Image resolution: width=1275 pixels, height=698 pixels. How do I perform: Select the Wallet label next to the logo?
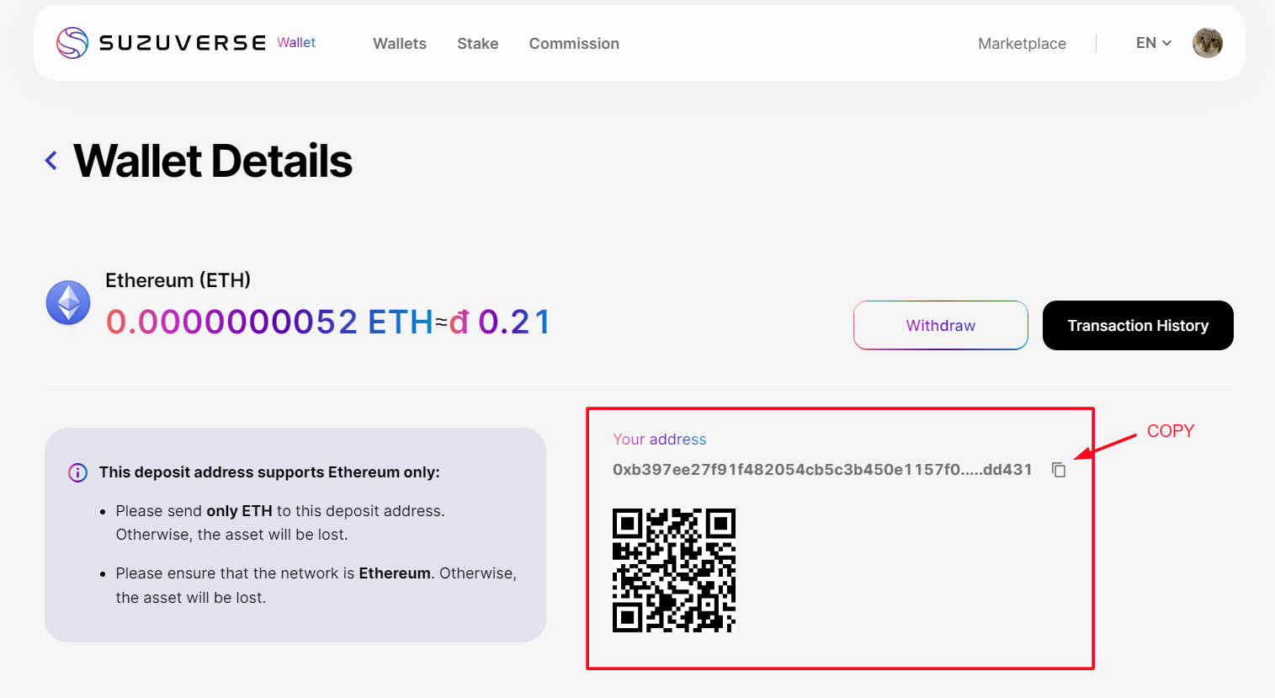coord(296,43)
